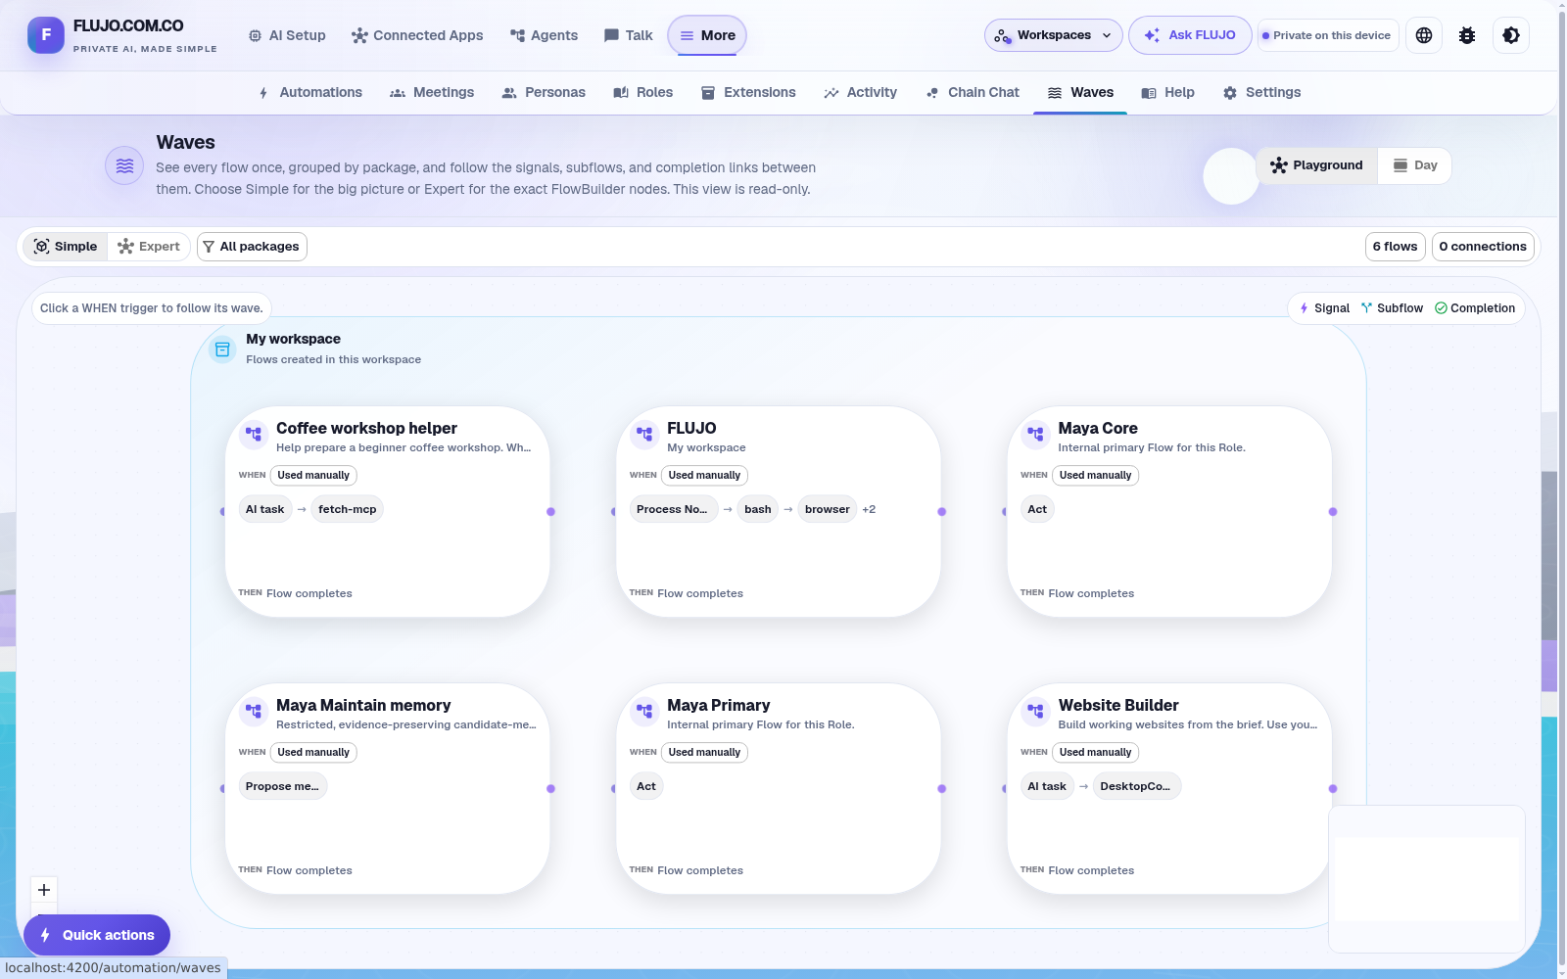The height and width of the screenshot is (979, 1567).
Task: Click the 0 connections counter
Action: point(1483,247)
